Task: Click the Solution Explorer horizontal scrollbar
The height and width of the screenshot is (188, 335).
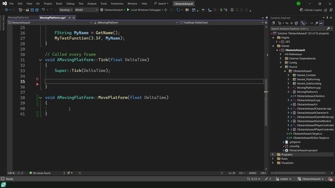Action: (299, 173)
